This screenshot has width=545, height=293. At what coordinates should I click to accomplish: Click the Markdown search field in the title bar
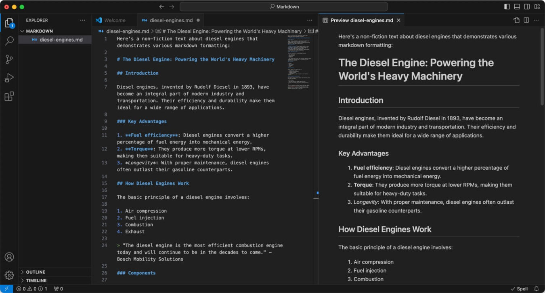(x=284, y=6)
